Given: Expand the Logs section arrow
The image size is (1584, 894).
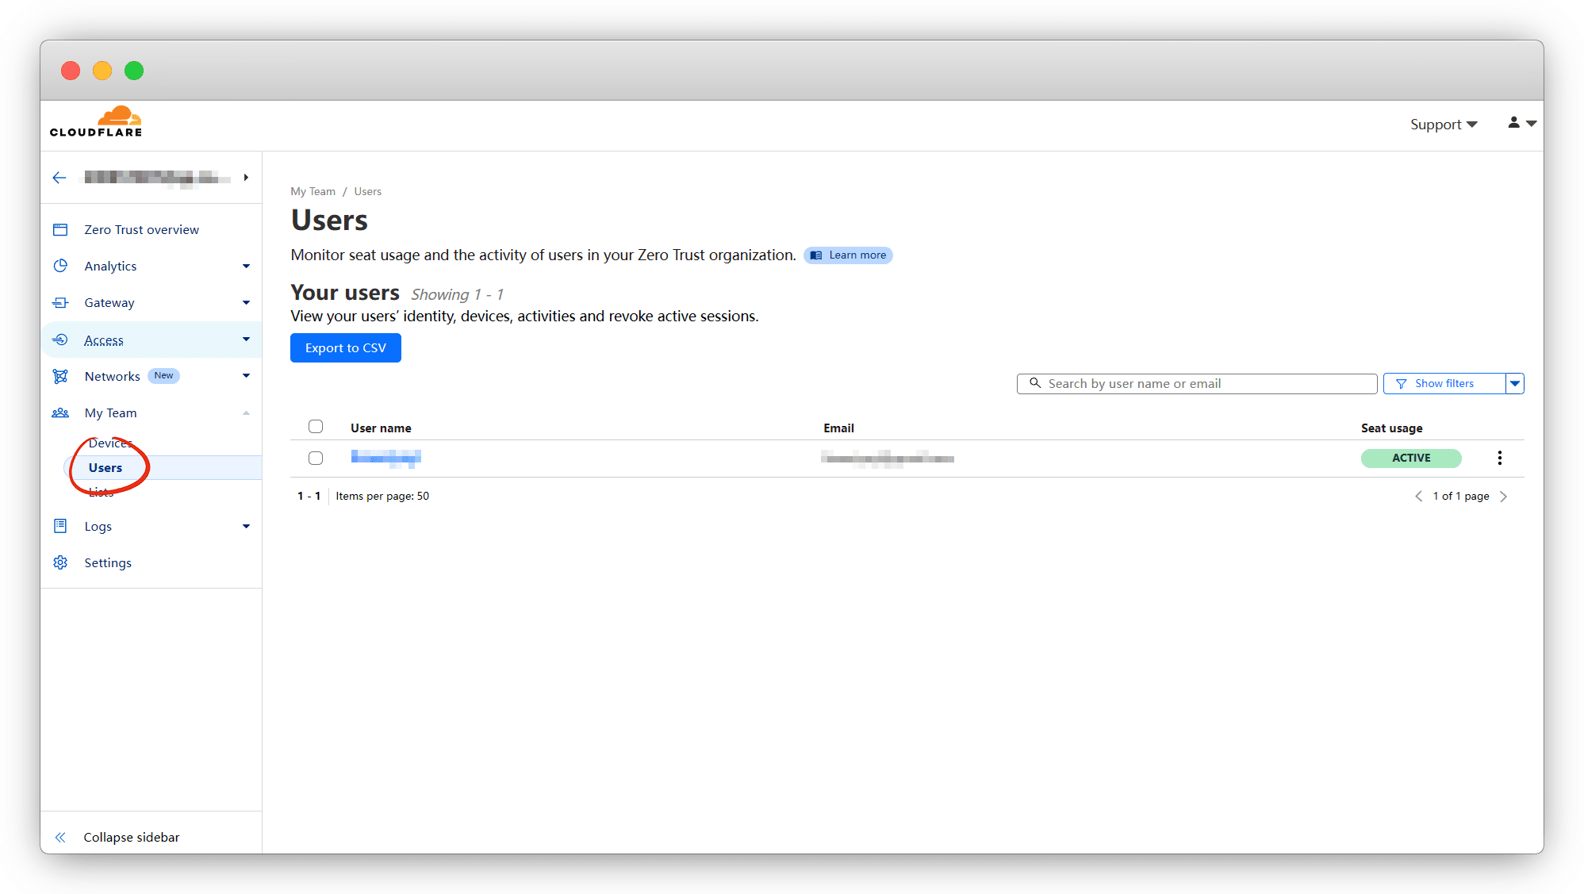Looking at the screenshot, I should tap(246, 526).
